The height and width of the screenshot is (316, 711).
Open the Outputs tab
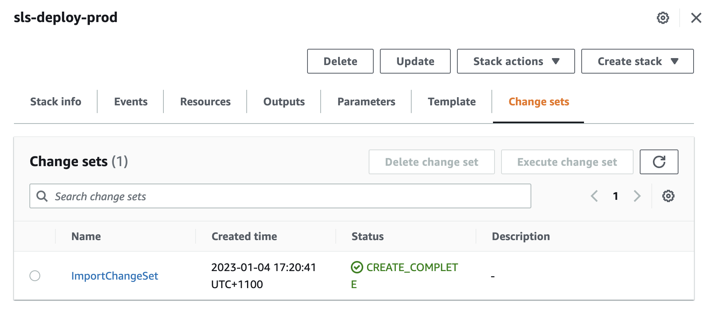[x=284, y=101]
